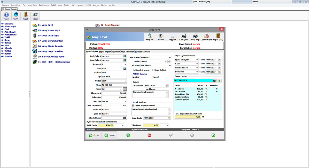Select the Pasif radio button

(x=153, y=77)
